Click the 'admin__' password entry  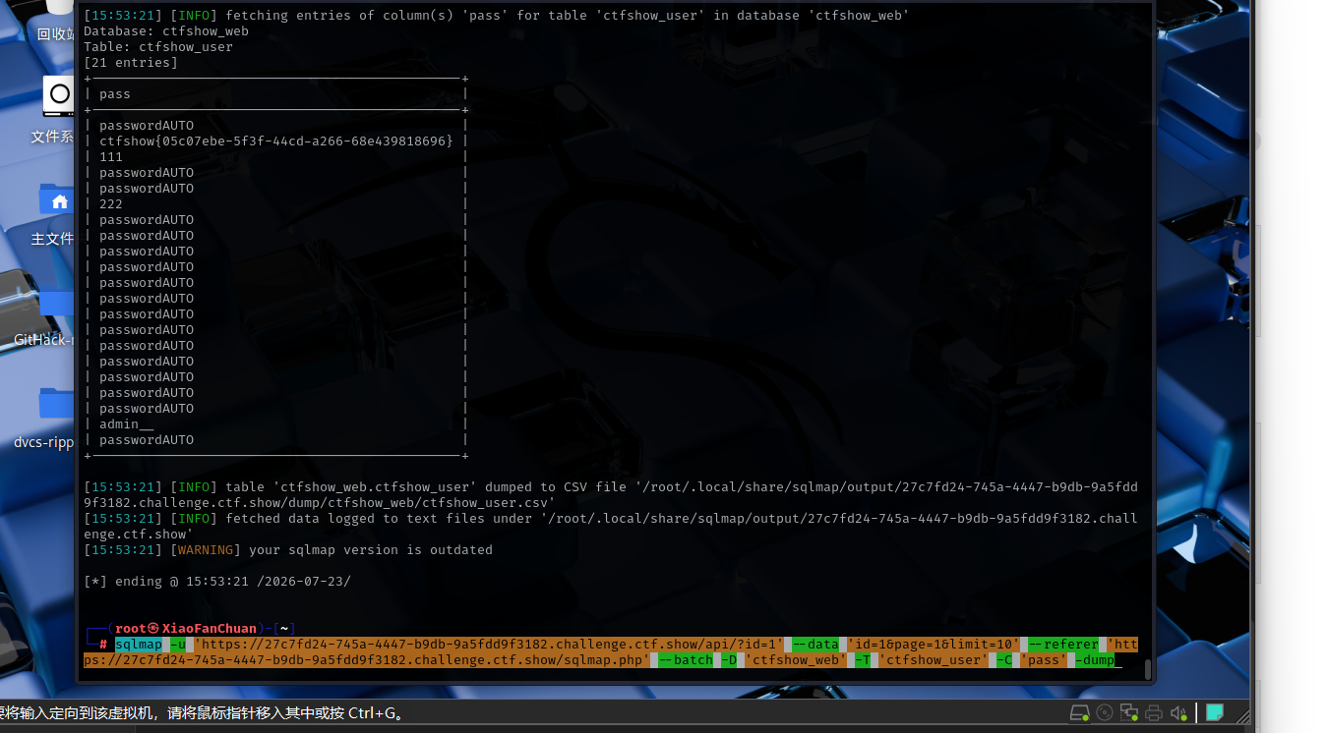click(127, 424)
